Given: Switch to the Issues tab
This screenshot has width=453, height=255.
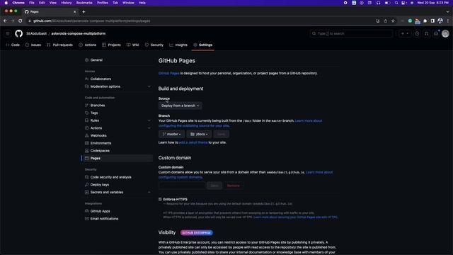Looking at the screenshot, I should (33, 45).
